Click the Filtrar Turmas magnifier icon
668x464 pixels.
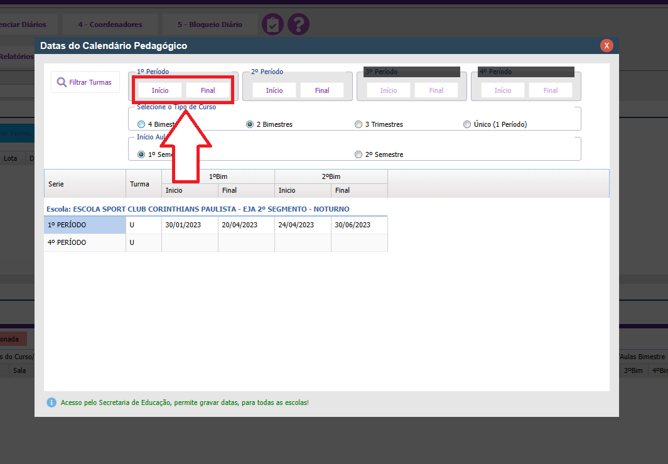tap(62, 82)
